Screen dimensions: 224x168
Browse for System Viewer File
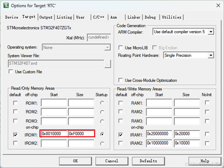click(107, 64)
